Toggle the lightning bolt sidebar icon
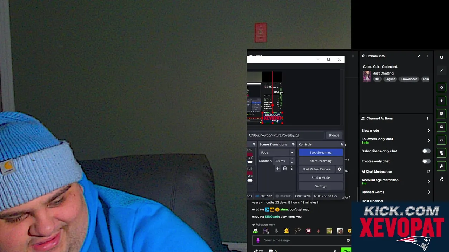The image size is (449, 252). pyautogui.click(x=442, y=101)
